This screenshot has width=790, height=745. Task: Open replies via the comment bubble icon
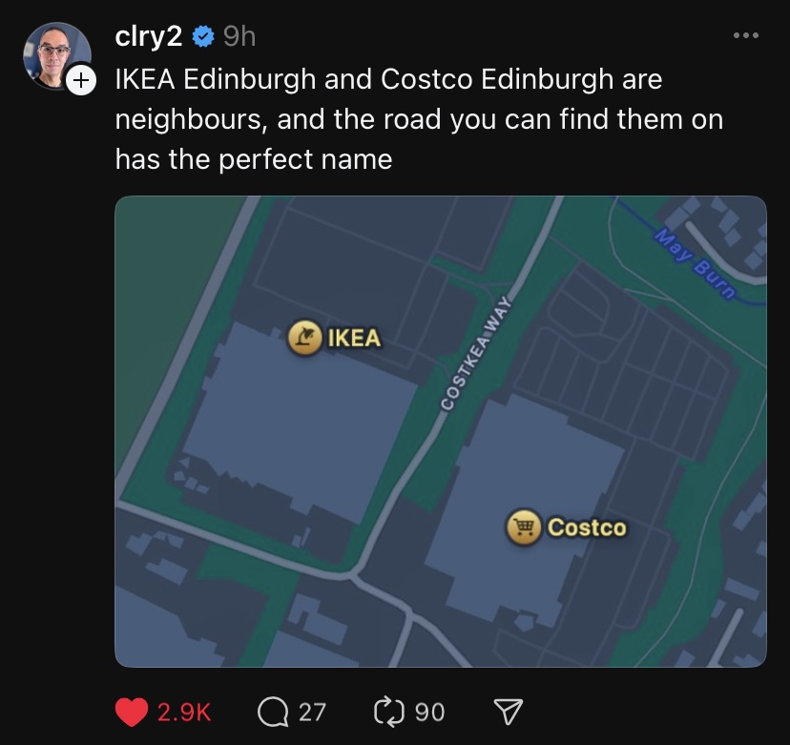click(x=273, y=712)
